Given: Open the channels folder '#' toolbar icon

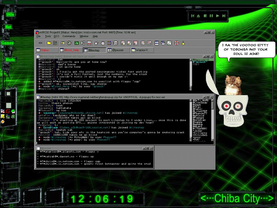Looking at the screenshot, I should (63, 43).
